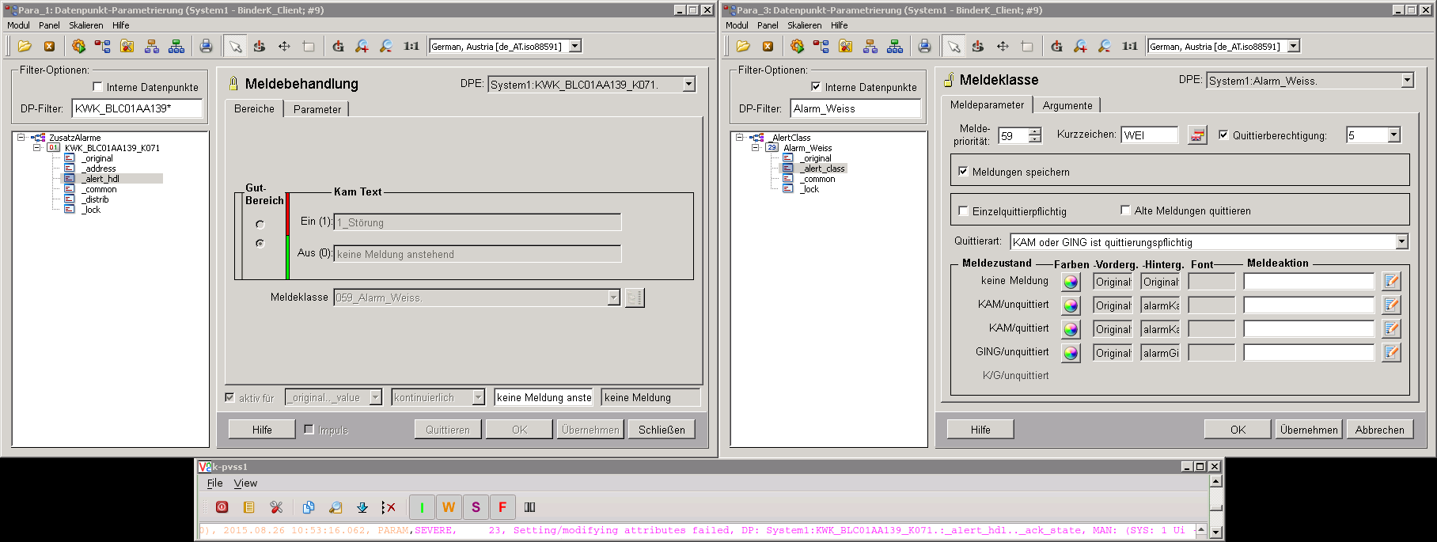Open the Skalieren menu in Para_1
The image size is (1437, 542).
[x=85, y=25]
